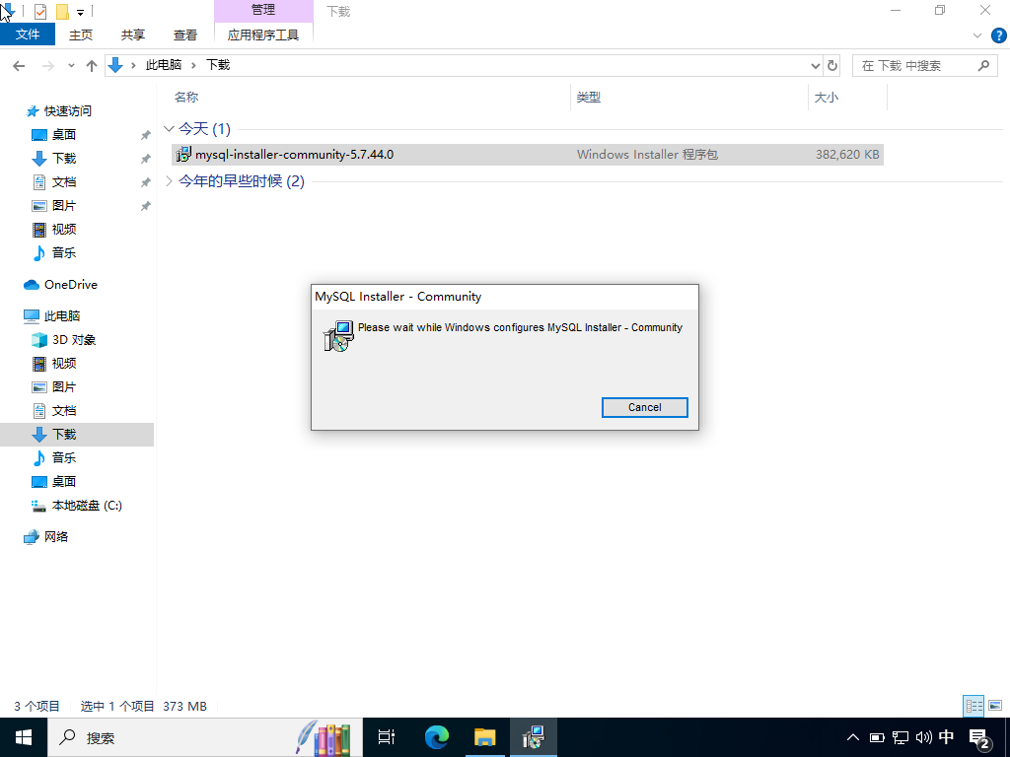
Task: Open 网络 in navigation pane
Action: pos(55,537)
